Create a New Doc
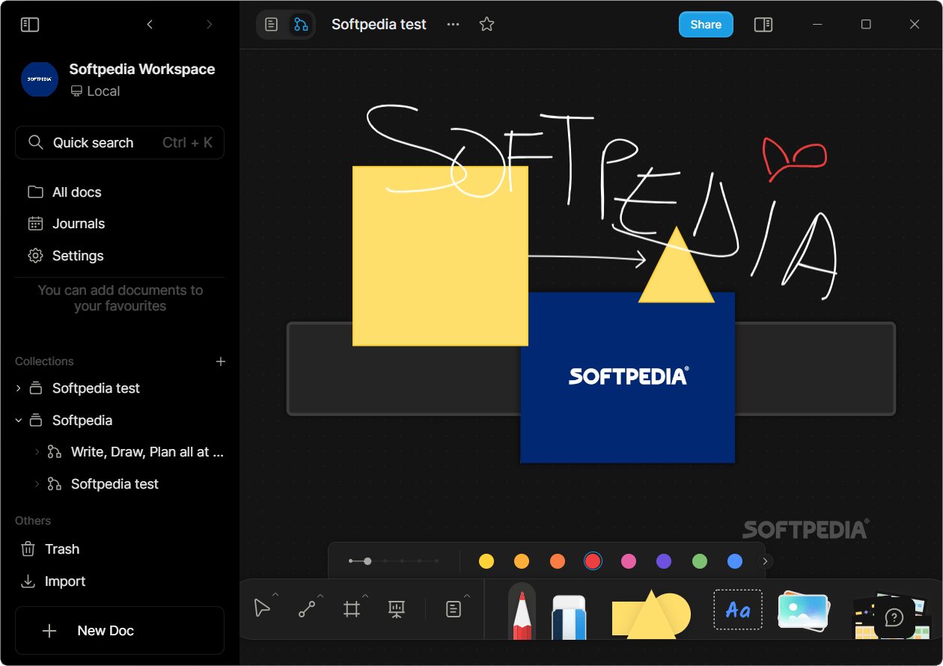 120,631
